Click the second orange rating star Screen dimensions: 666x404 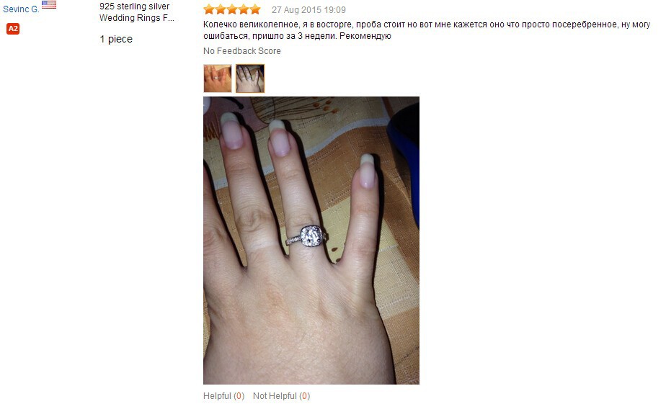221,9
